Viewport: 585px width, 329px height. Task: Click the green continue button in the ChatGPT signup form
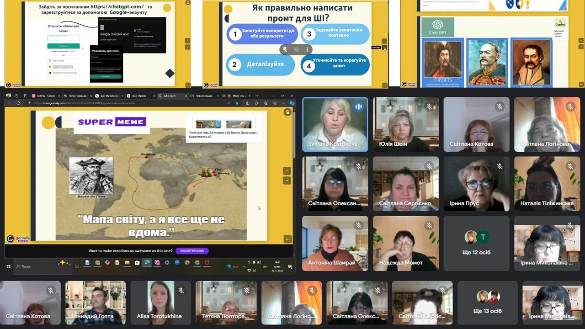(x=64, y=46)
